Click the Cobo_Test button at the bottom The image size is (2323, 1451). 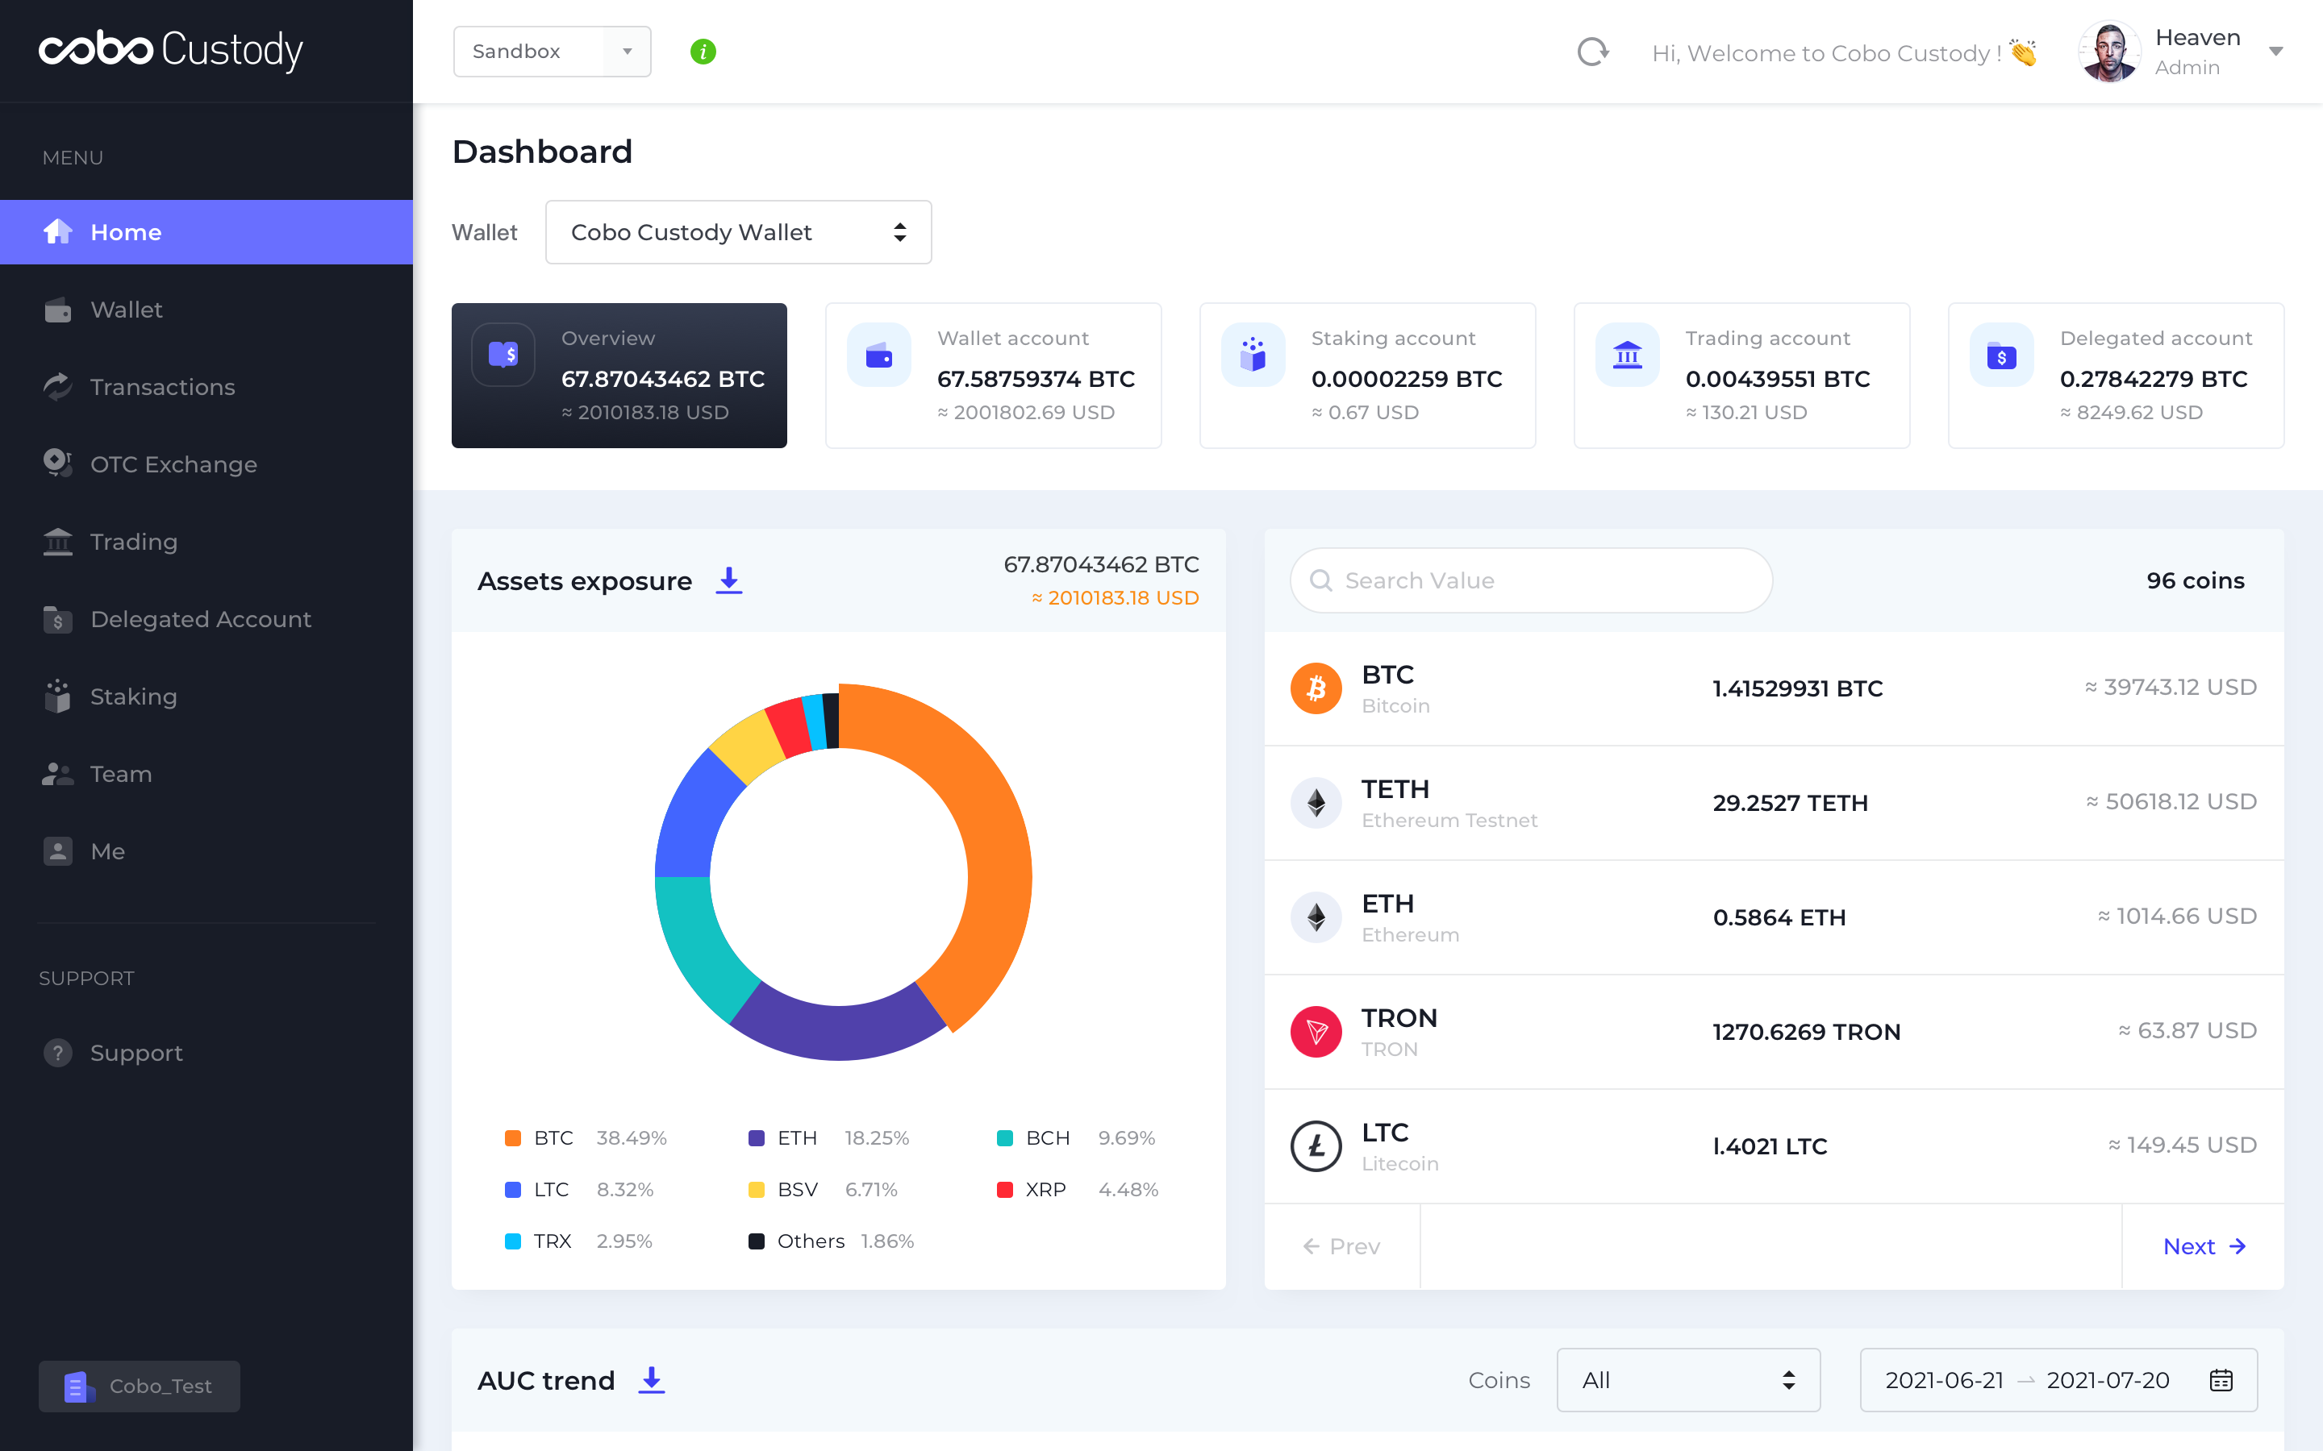click(x=140, y=1386)
